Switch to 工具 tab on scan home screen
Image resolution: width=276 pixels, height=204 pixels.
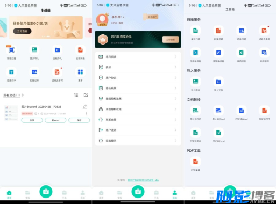tap(64, 194)
